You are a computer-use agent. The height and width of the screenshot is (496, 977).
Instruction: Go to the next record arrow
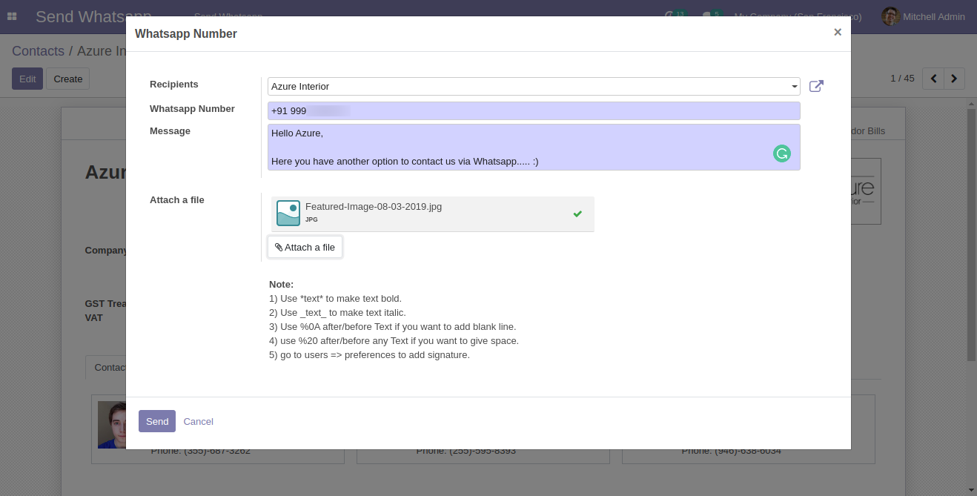[955, 78]
